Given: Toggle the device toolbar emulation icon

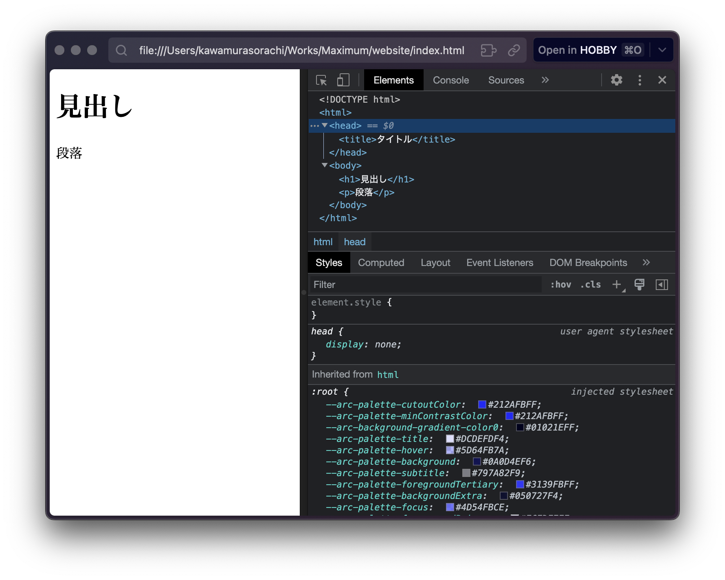Looking at the screenshot, I should (343, 80).
